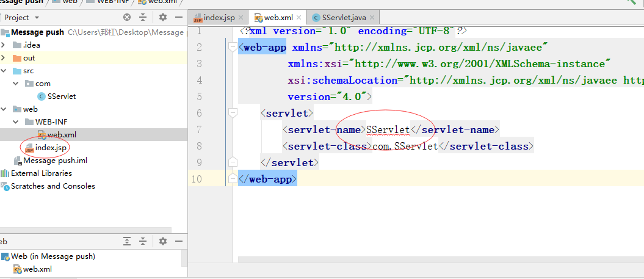Expand all in the Web panel

click(x=127, y=241)
